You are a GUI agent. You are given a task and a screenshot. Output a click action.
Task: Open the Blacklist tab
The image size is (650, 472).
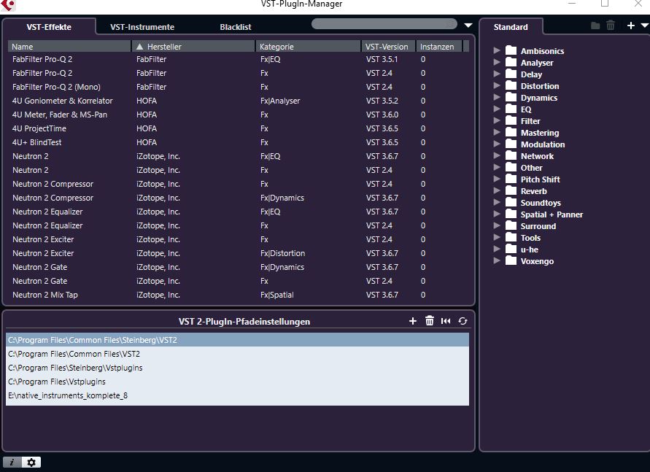tap(236, 27)
